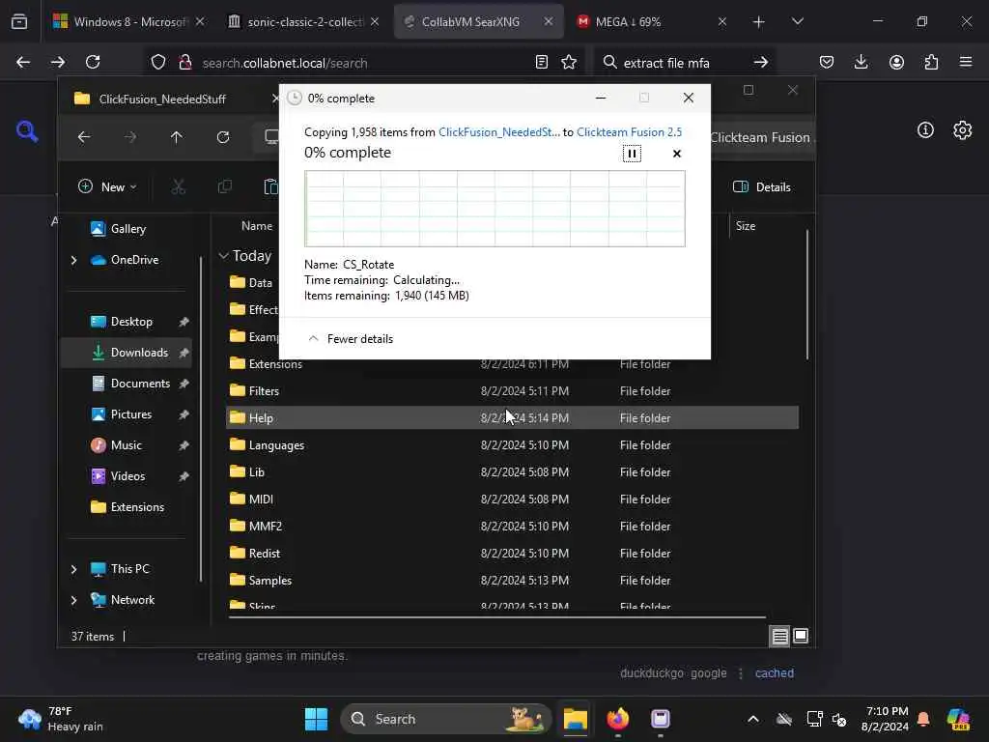This screenshot has width=989, height=742.
Task: Open Firefox from the taskbar
Action: [x=618, y=719]
